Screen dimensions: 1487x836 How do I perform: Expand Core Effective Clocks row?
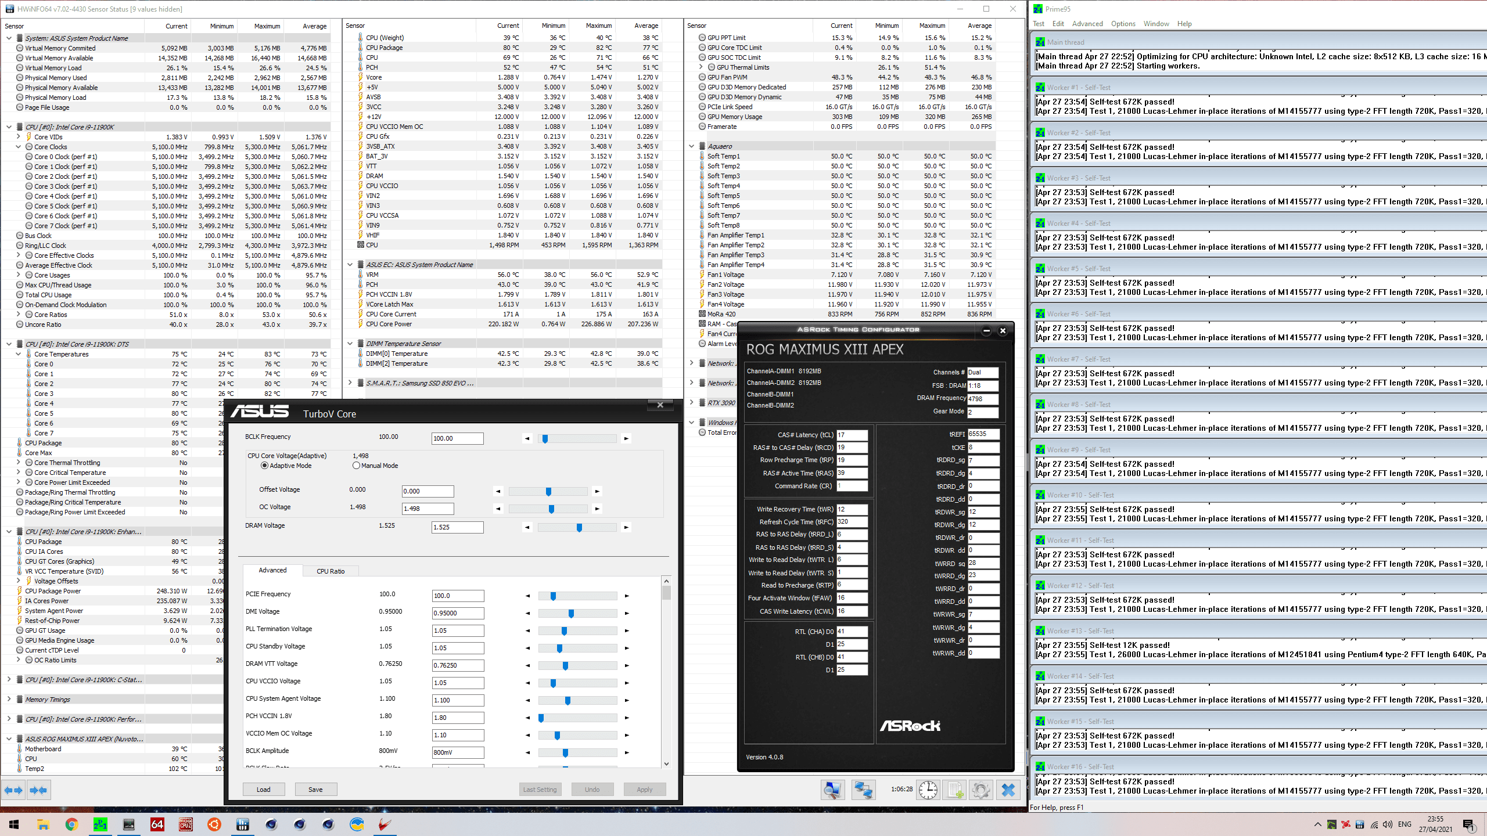point(18,255)
